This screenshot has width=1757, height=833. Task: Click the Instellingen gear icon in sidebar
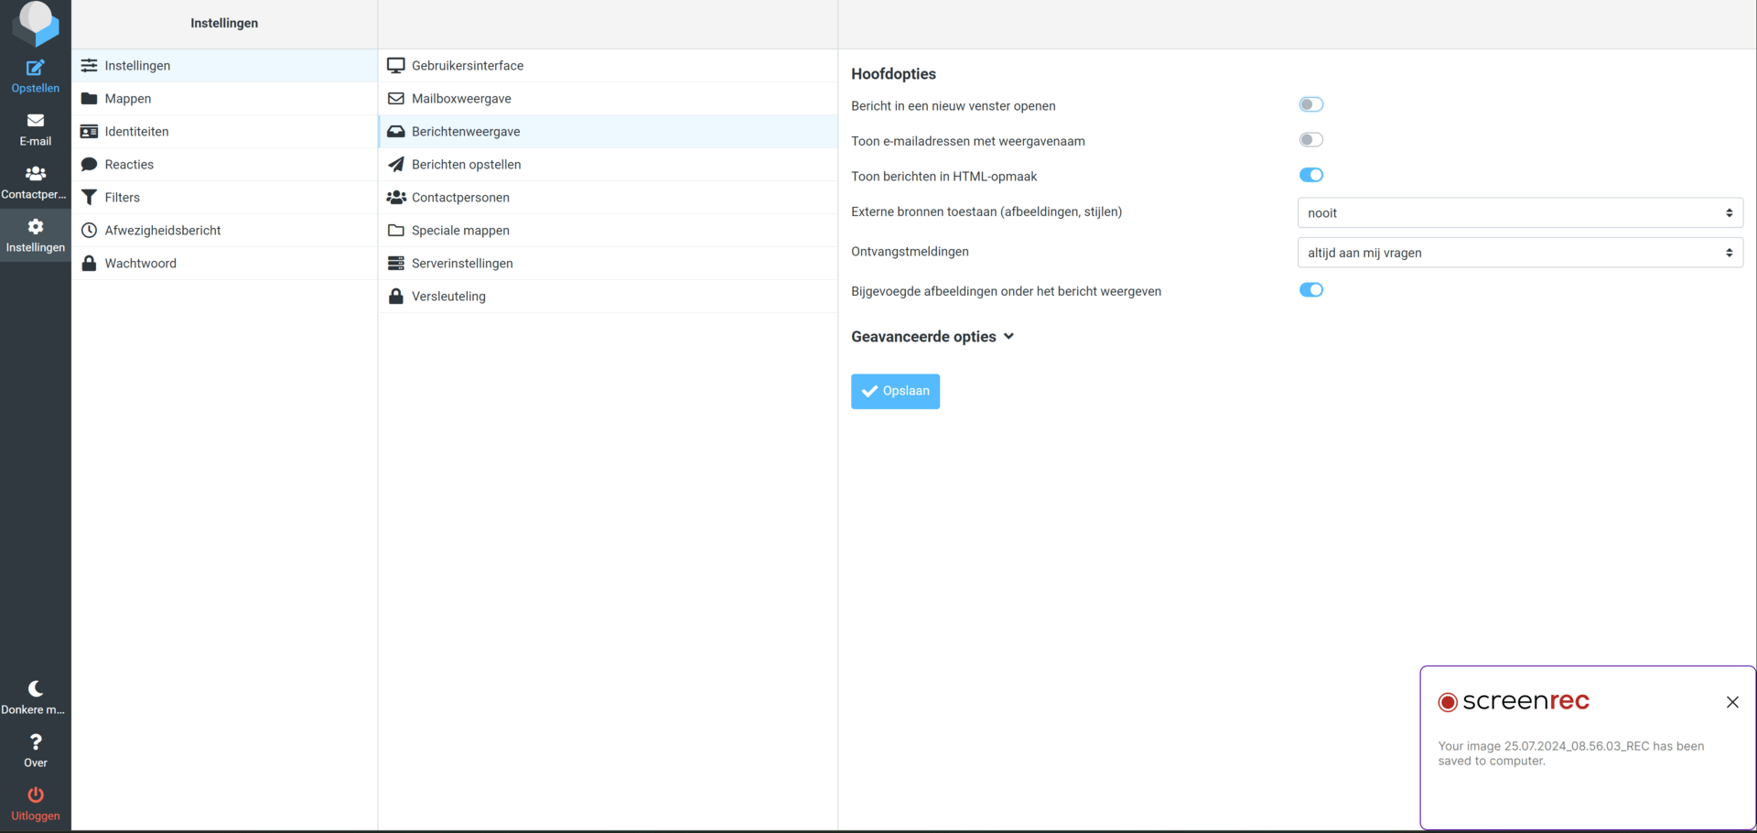(35, 226)
